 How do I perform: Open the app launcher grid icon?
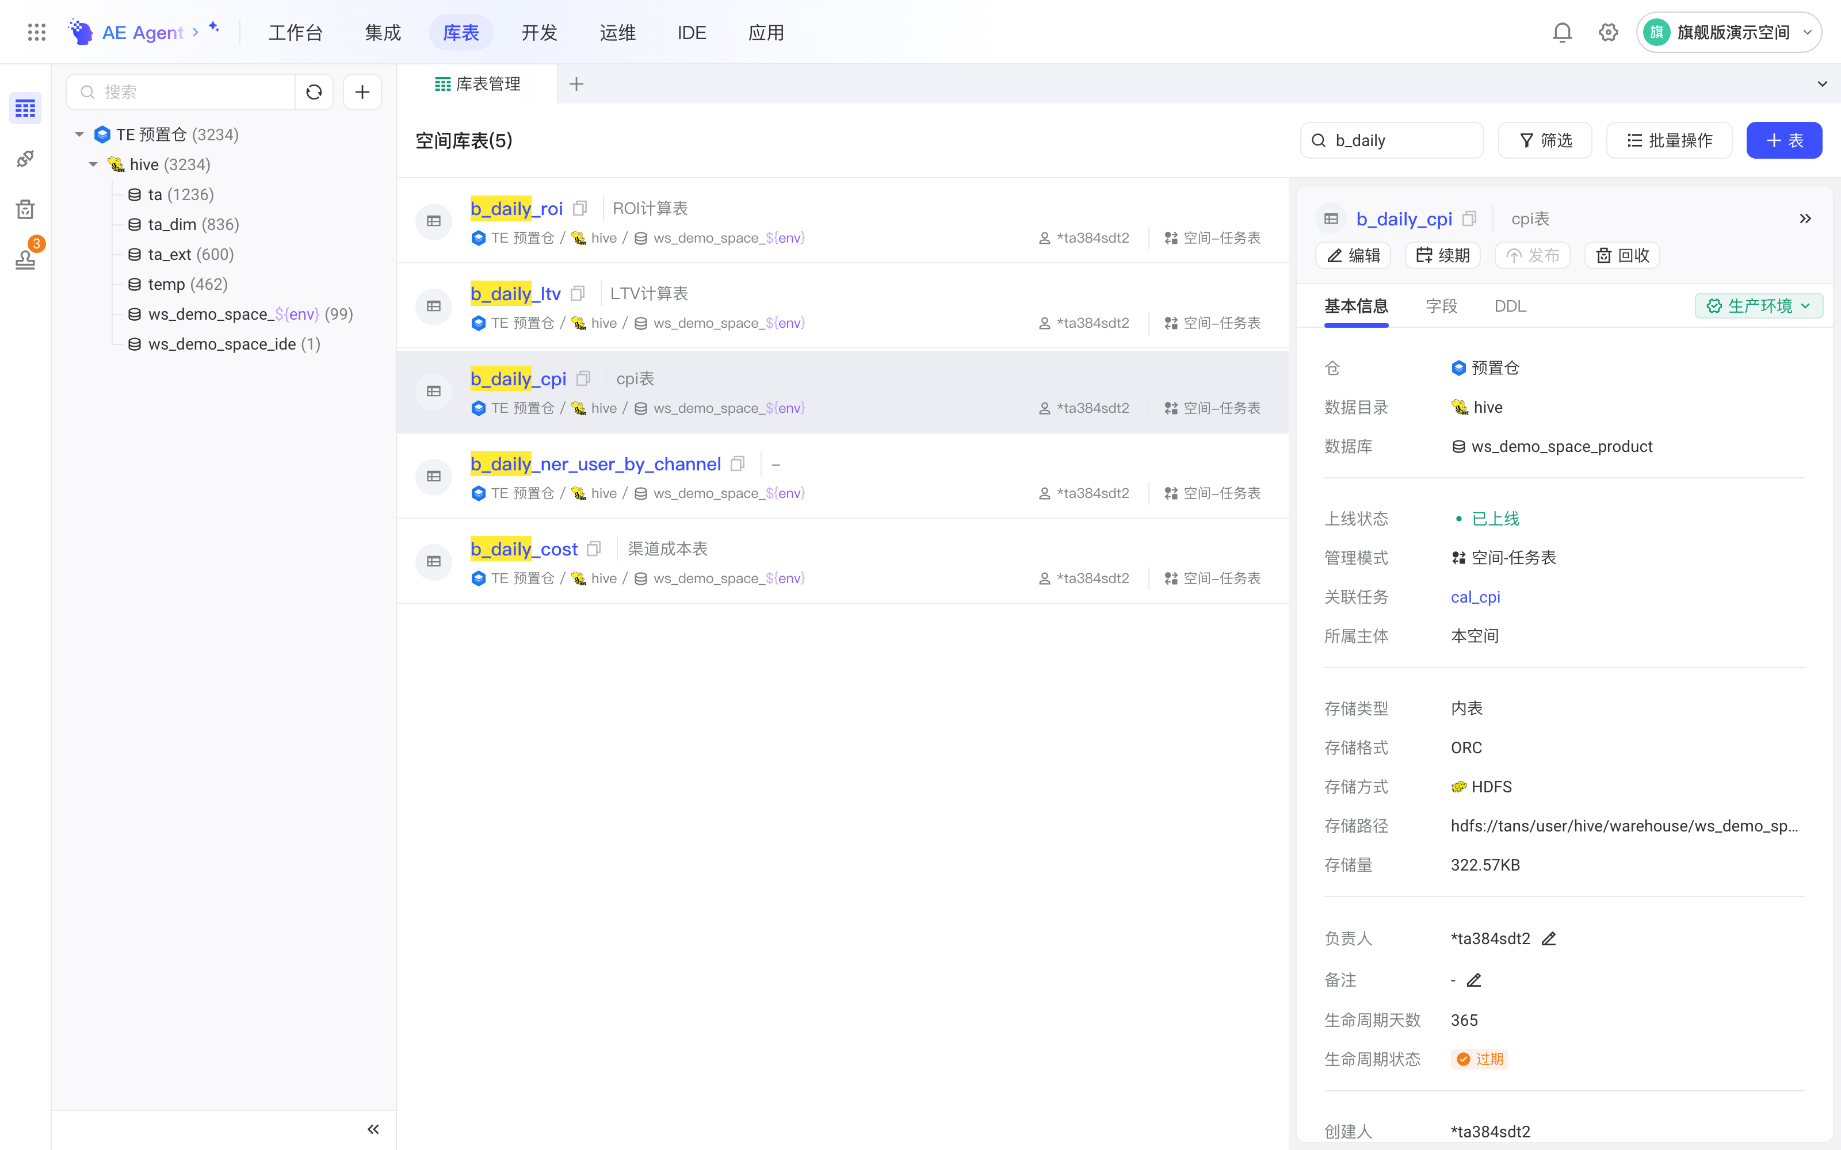36,32
